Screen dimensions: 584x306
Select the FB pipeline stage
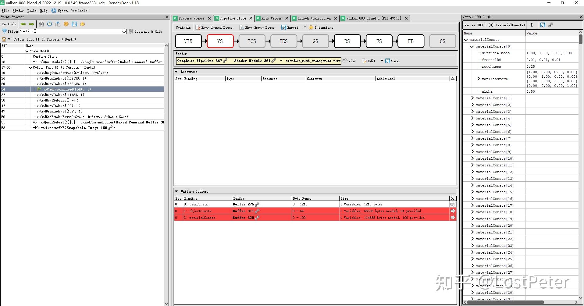click(x=411, y=41)
